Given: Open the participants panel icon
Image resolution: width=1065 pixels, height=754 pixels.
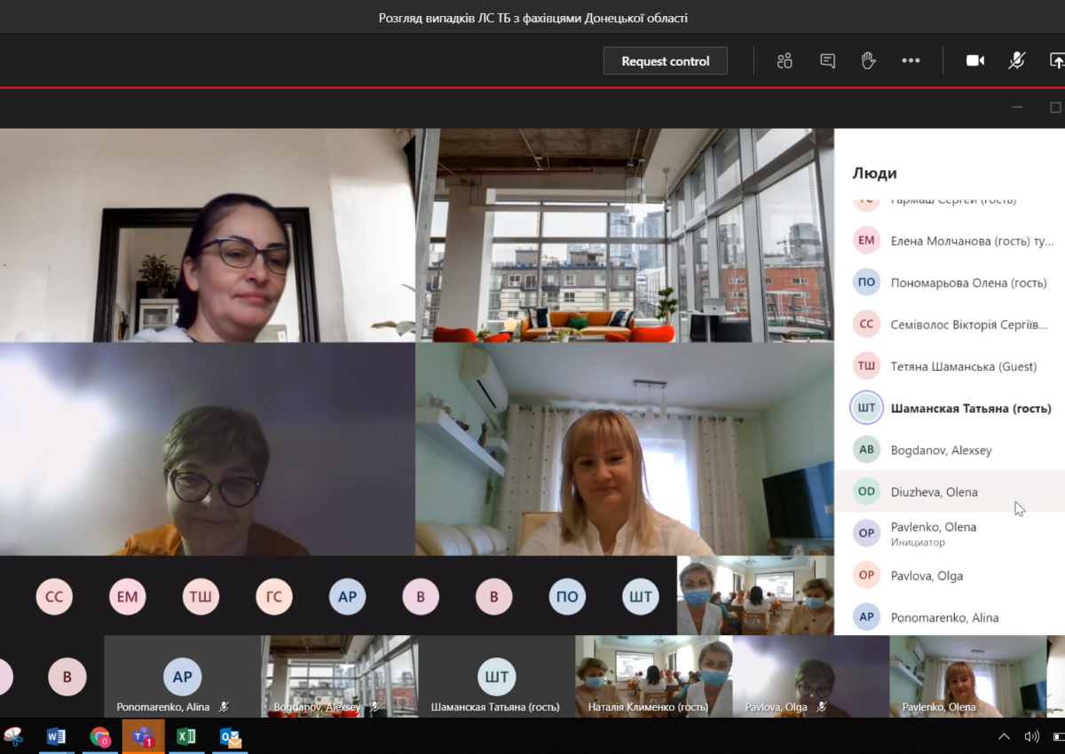Looking at the screenshot, I should point(785,60).
